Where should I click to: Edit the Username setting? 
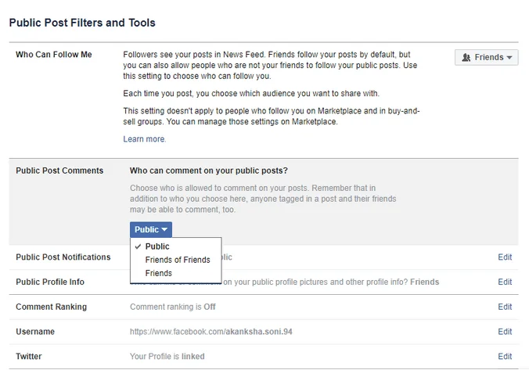(x=505, y=332)
